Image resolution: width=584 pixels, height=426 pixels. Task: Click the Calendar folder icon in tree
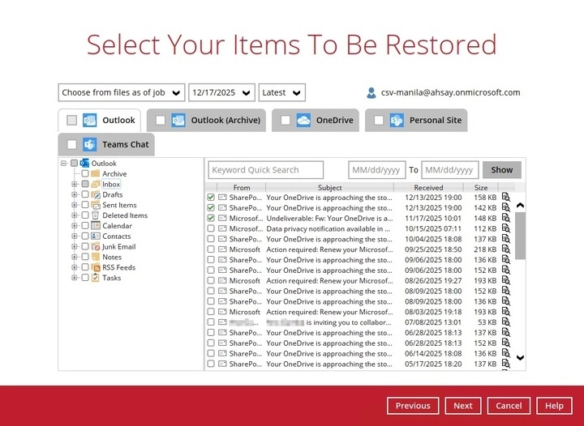(x=96, y=226)
